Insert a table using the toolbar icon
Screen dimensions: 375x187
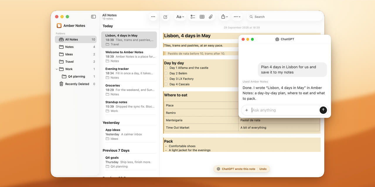click(202, 17)
